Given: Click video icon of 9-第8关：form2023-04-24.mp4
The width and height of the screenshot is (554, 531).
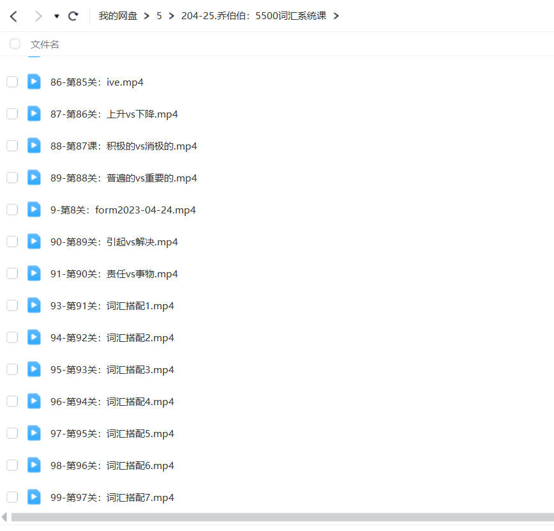Looking at the screenshot, I should (34, 210).
